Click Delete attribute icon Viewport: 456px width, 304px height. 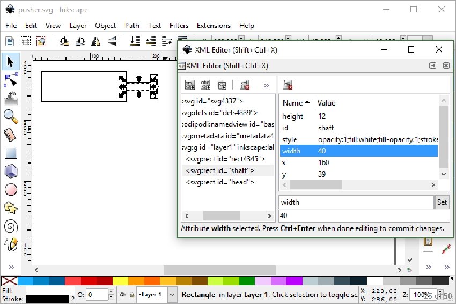288,85
